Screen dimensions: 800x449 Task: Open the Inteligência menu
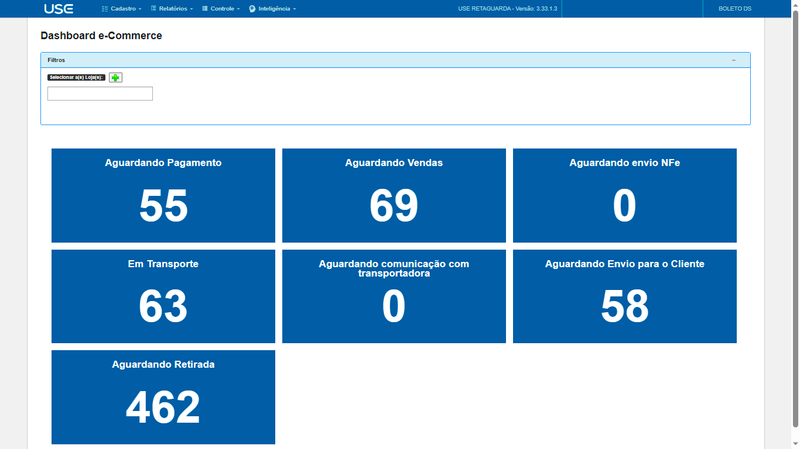tap(272, 9)
